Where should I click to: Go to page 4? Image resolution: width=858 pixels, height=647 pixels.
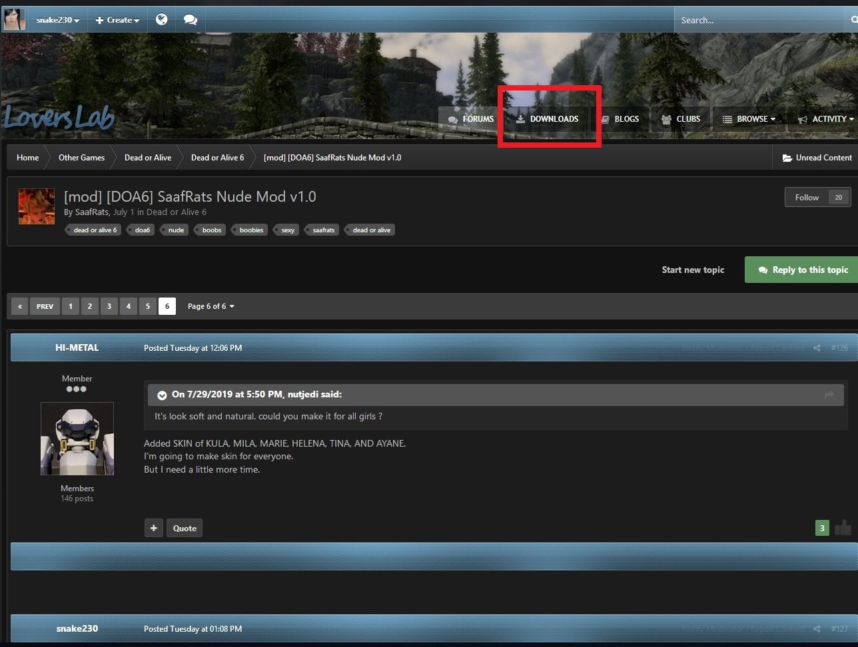[129, 306]
